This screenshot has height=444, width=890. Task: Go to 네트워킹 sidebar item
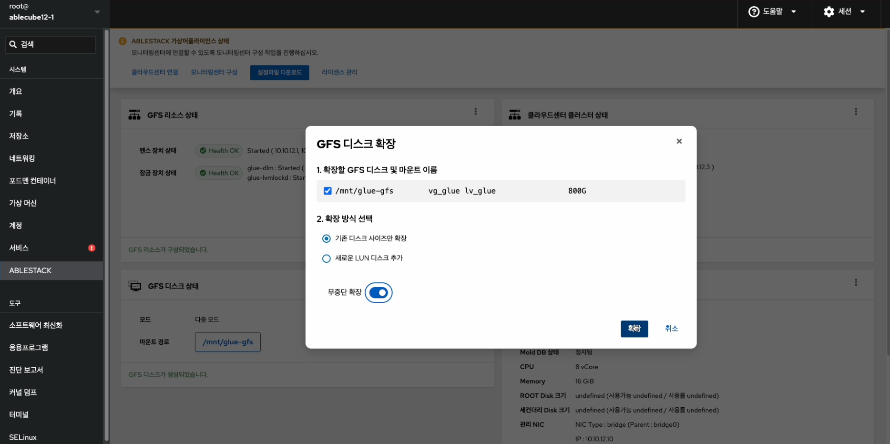pos(22,158)
